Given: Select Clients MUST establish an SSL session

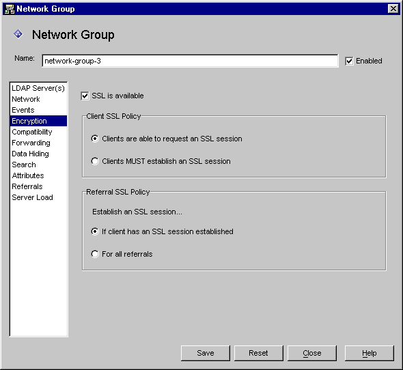Looking at the screenshot, I should pyautogui.click(x=95, y=161).
